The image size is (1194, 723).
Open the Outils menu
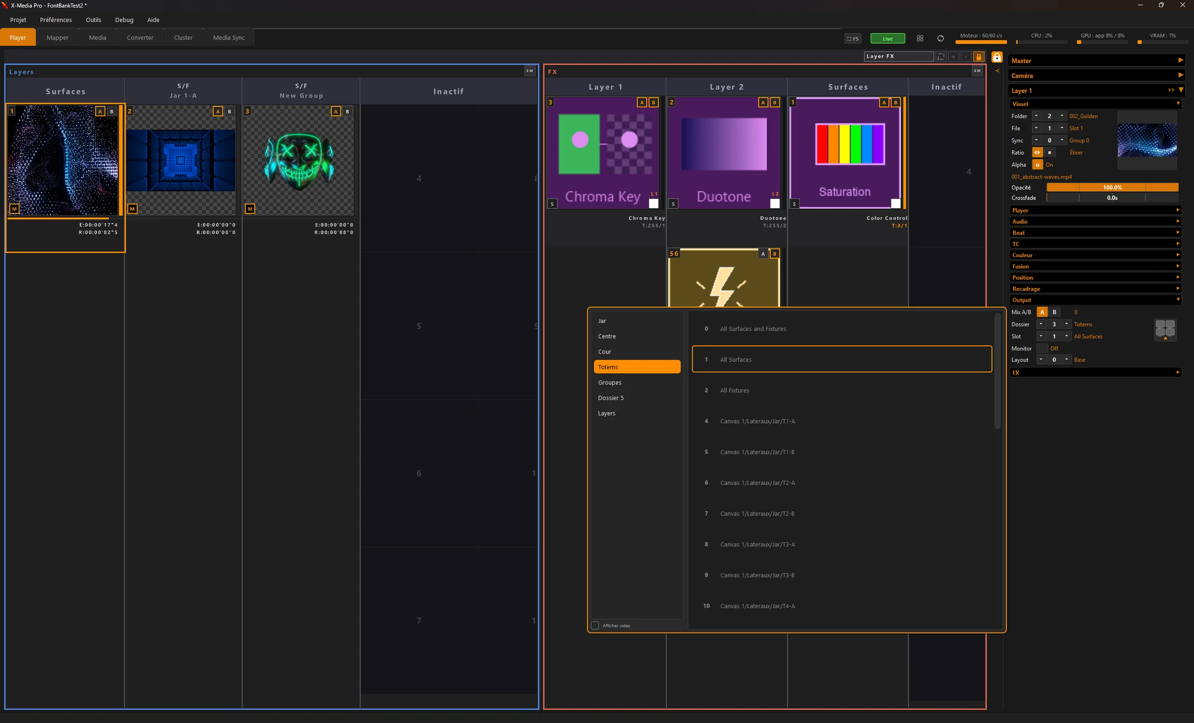click(x=94, y=20)
